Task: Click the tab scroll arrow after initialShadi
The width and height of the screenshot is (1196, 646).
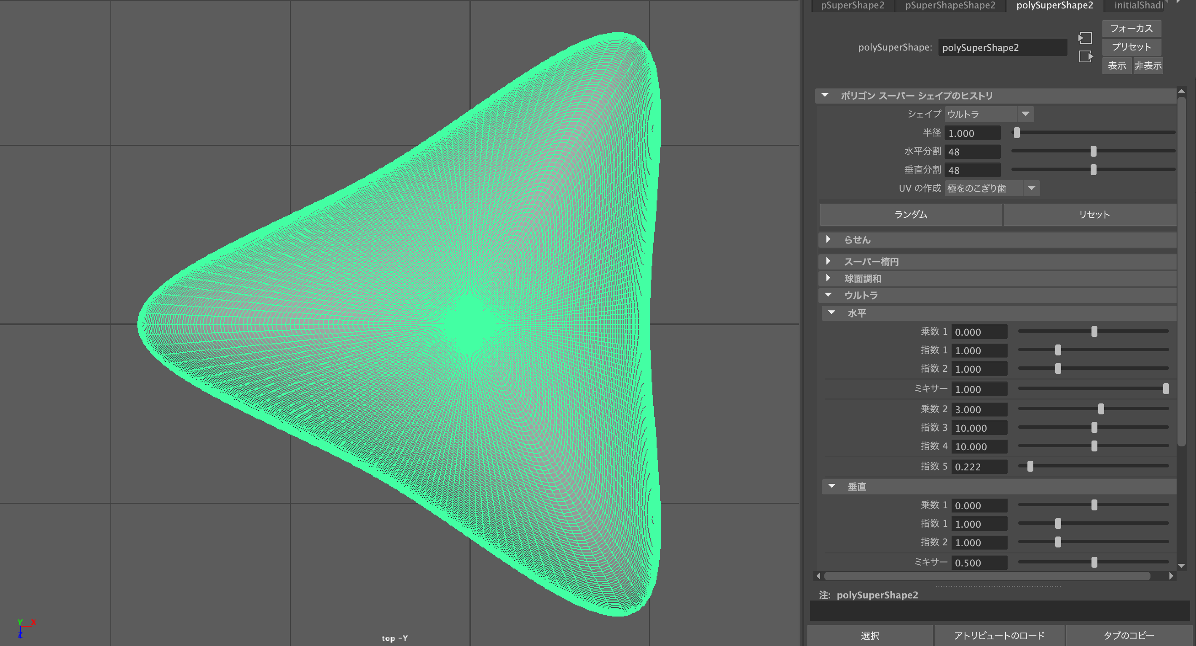Action: 1179,3
